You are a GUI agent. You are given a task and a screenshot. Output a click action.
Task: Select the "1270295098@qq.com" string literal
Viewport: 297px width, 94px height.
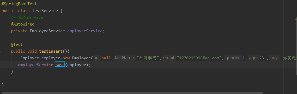click(199, 58)
